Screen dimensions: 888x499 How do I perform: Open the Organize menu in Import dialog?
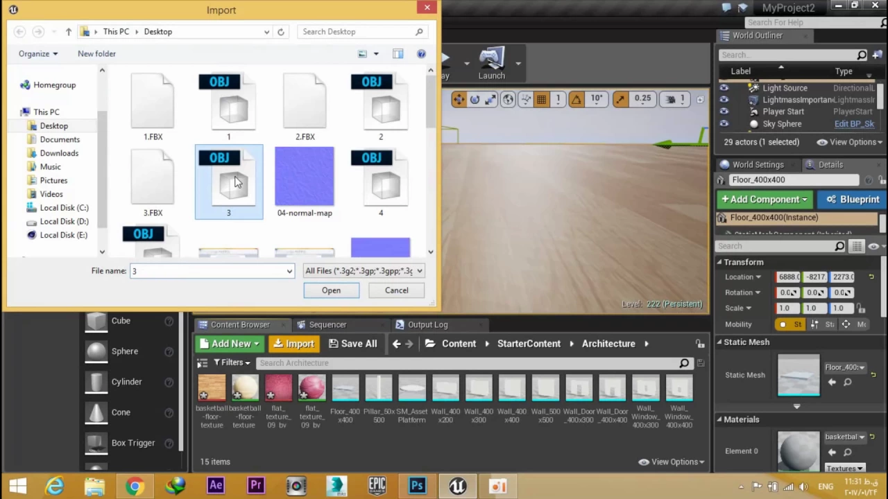pyautogui.click(x=38, y=53)
